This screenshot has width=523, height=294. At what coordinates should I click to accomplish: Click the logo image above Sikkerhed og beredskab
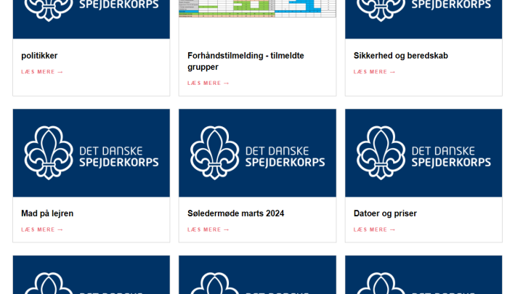[x=423, y=20]
